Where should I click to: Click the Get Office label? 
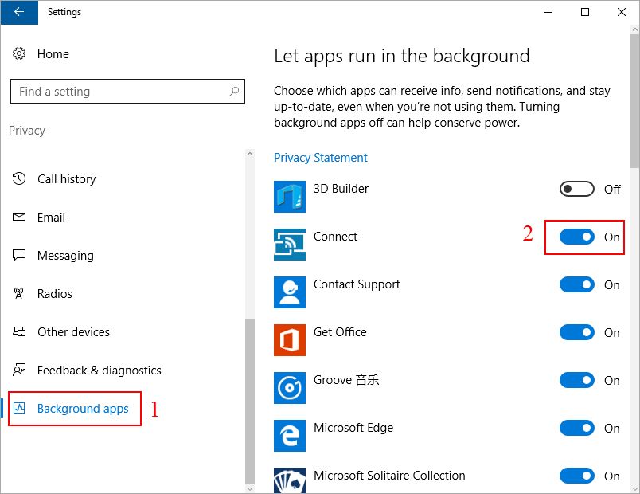click(x=340, y=332)
